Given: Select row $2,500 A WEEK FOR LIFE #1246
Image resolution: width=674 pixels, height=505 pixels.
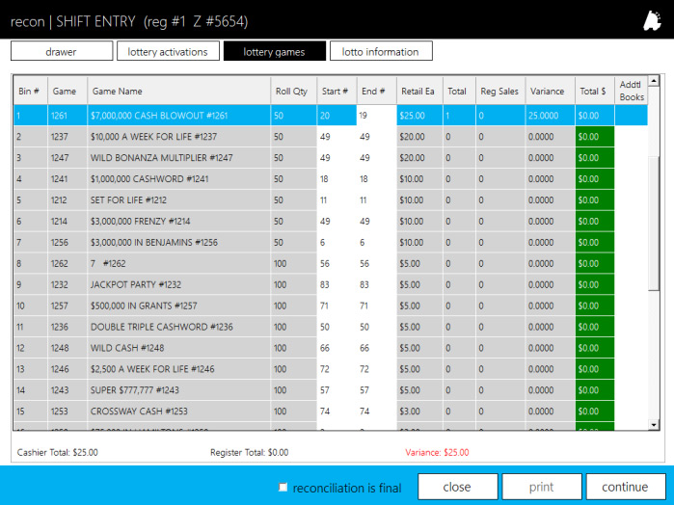Looking at the screenshot, I should point(330,369).
